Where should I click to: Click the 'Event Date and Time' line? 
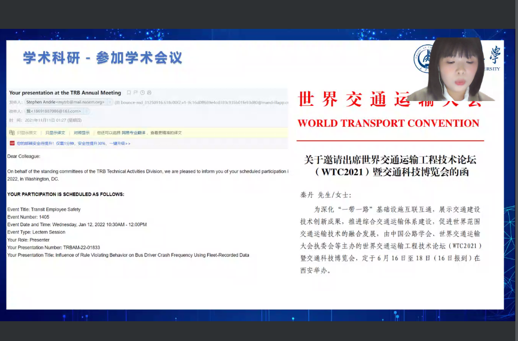77,224
